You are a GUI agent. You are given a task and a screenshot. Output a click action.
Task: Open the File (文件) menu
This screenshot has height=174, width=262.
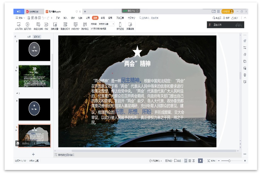tap(19, 18)
